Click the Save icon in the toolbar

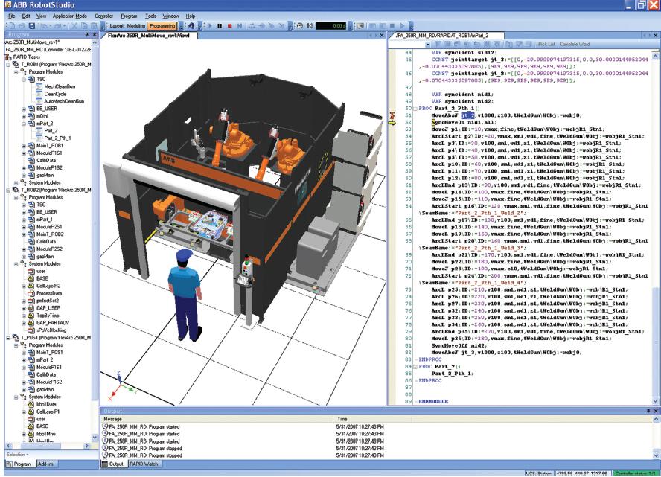tap(31, 26)
